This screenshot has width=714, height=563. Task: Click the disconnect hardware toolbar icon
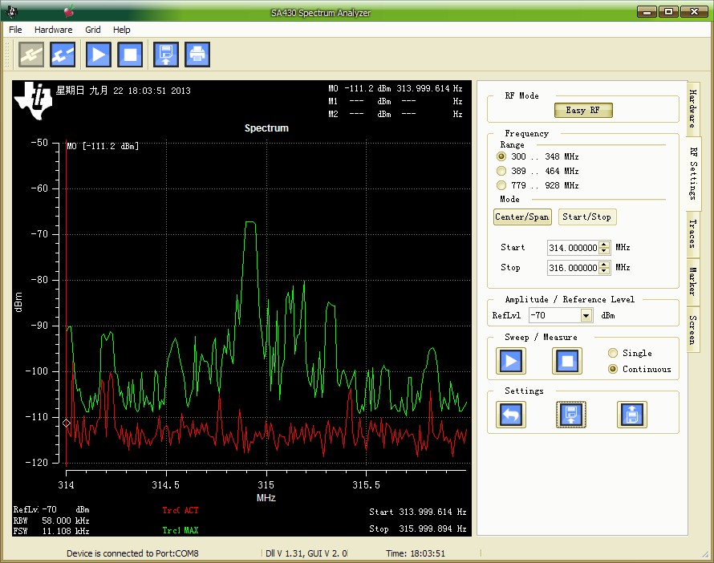click(x=63, y=54)
